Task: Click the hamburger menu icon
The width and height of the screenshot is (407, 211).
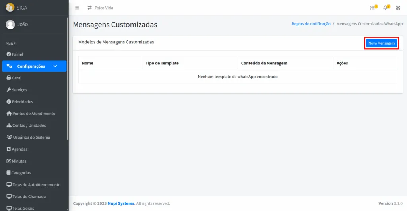Action: point(77,8)
